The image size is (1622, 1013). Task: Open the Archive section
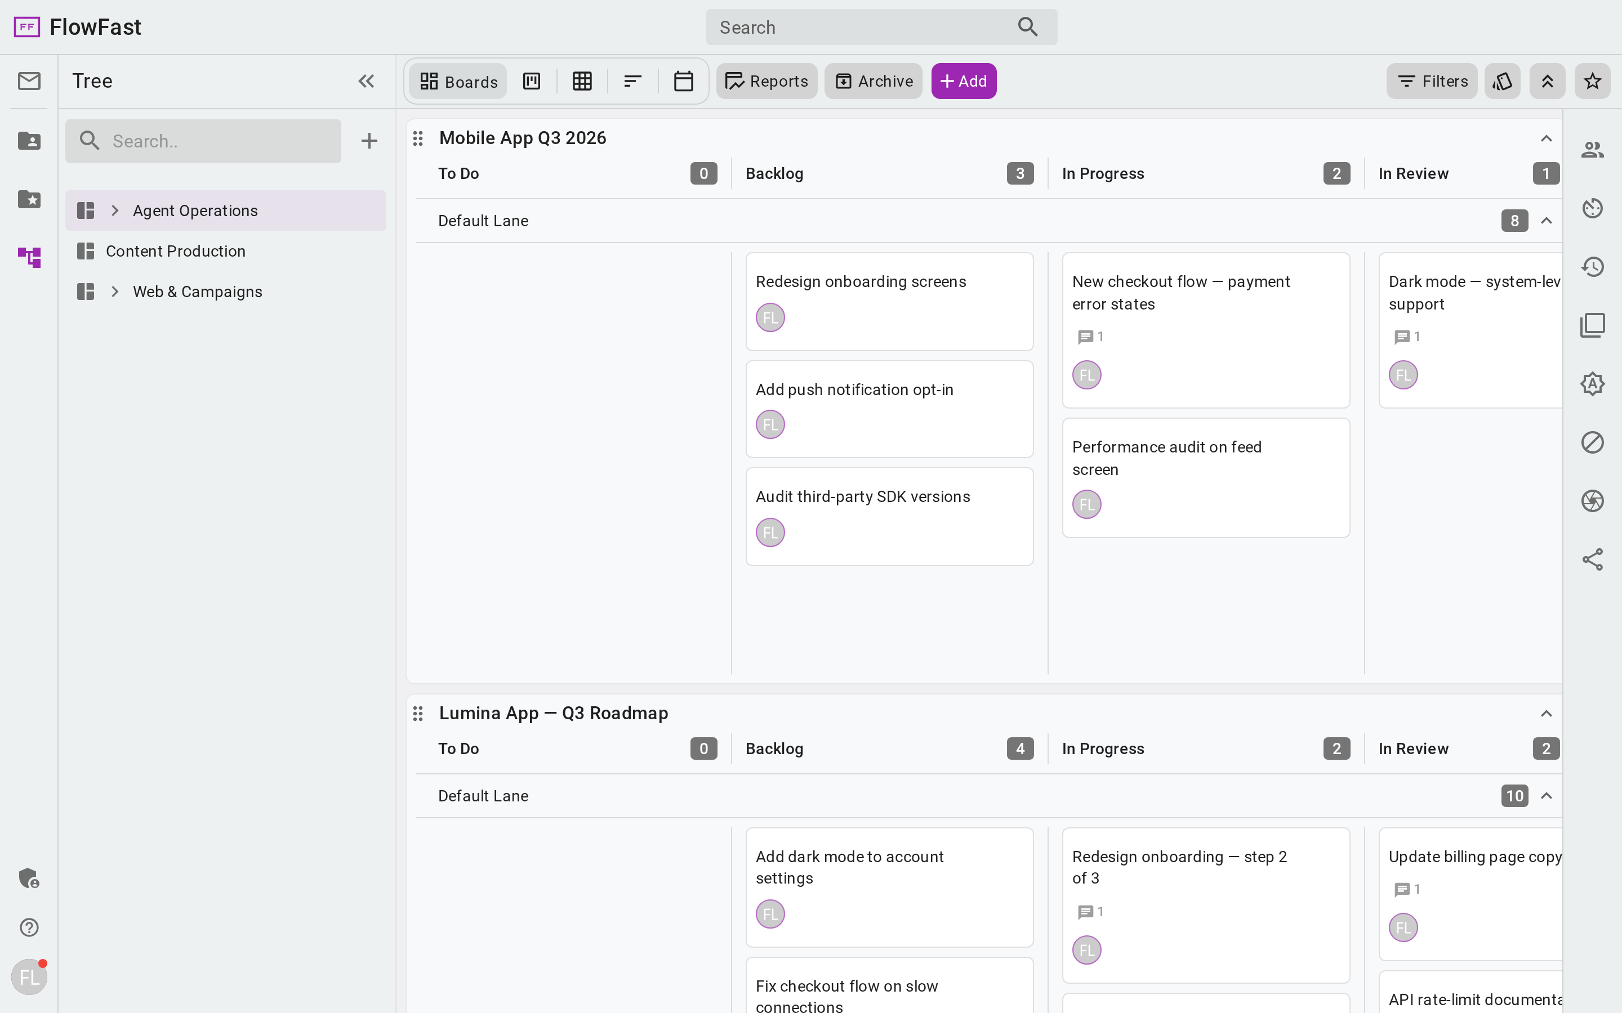point(874,81)
